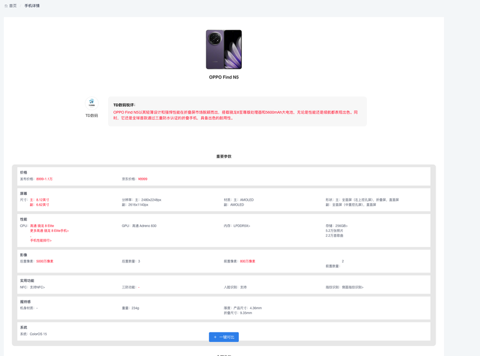Click the TD数码锐评 heading

pyautogui.click(x=124, y=105)
